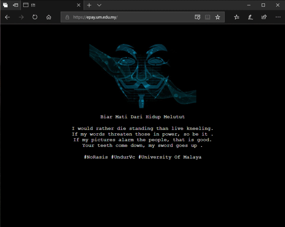
Task: Click the Anonymous mask image
Action: [142, 76]
